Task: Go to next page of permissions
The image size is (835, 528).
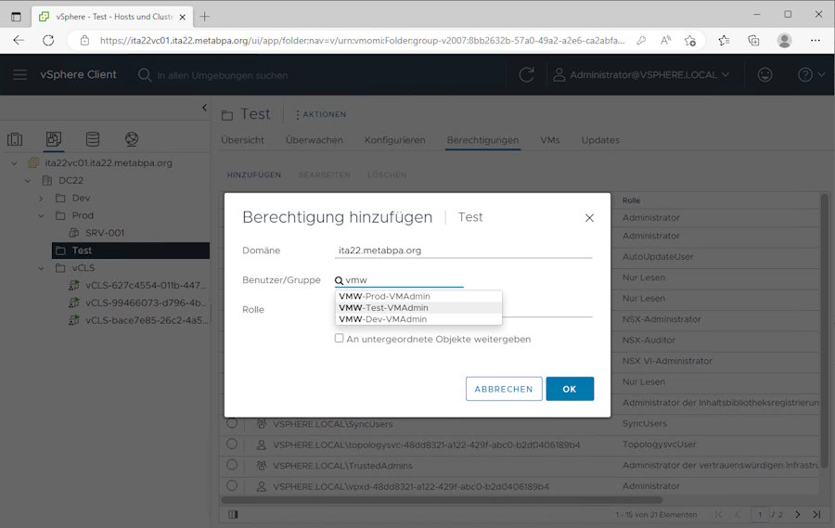Action: tap(798, 514)
